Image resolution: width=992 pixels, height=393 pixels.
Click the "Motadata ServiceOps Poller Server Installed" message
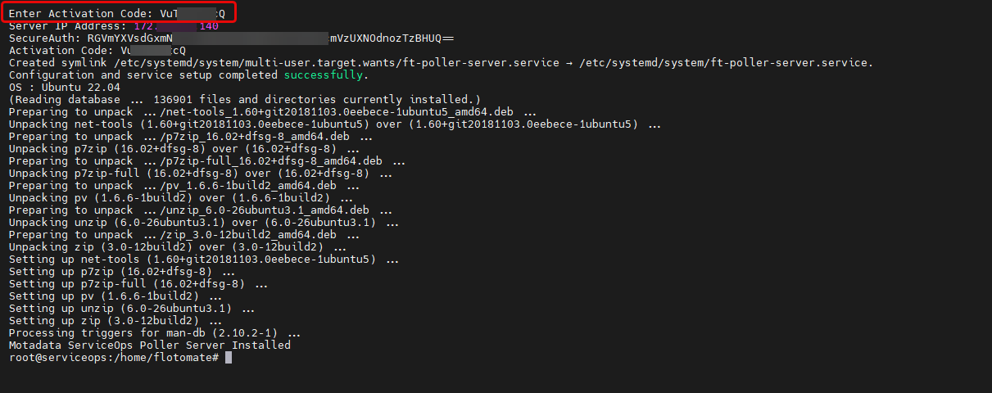[x=149, y=346]
